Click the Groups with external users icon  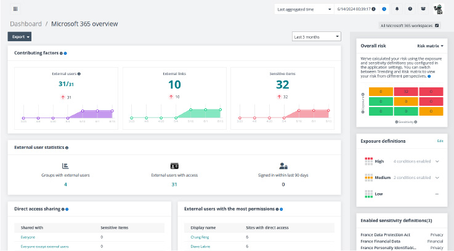[x=65, y=165]
